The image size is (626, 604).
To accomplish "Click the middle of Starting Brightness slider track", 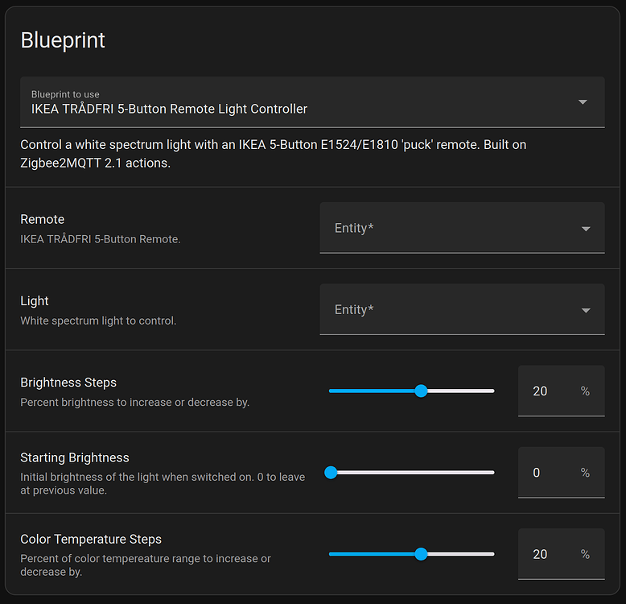I will [x=412, y=473].
